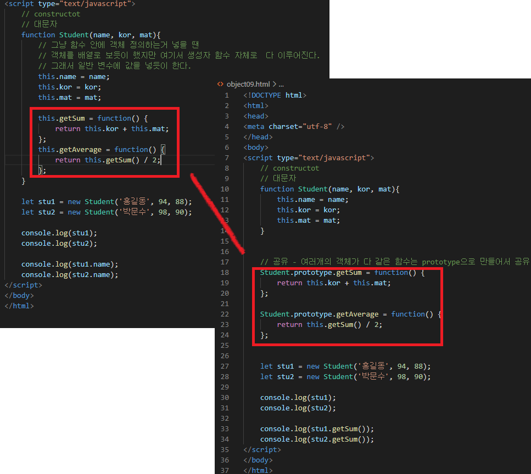Click 'Student.prototype.getSum' on line 18

pos(311,273)
